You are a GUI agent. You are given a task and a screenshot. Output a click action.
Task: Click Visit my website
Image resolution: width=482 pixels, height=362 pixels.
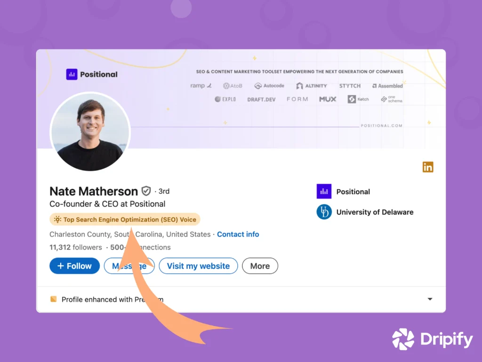pyautogui.click(x=198, y=265)
